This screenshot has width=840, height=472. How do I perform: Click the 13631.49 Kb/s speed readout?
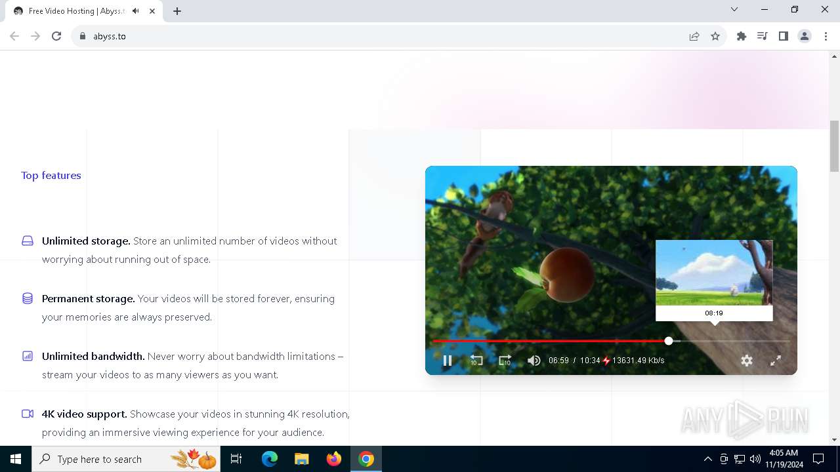(638, 361)
